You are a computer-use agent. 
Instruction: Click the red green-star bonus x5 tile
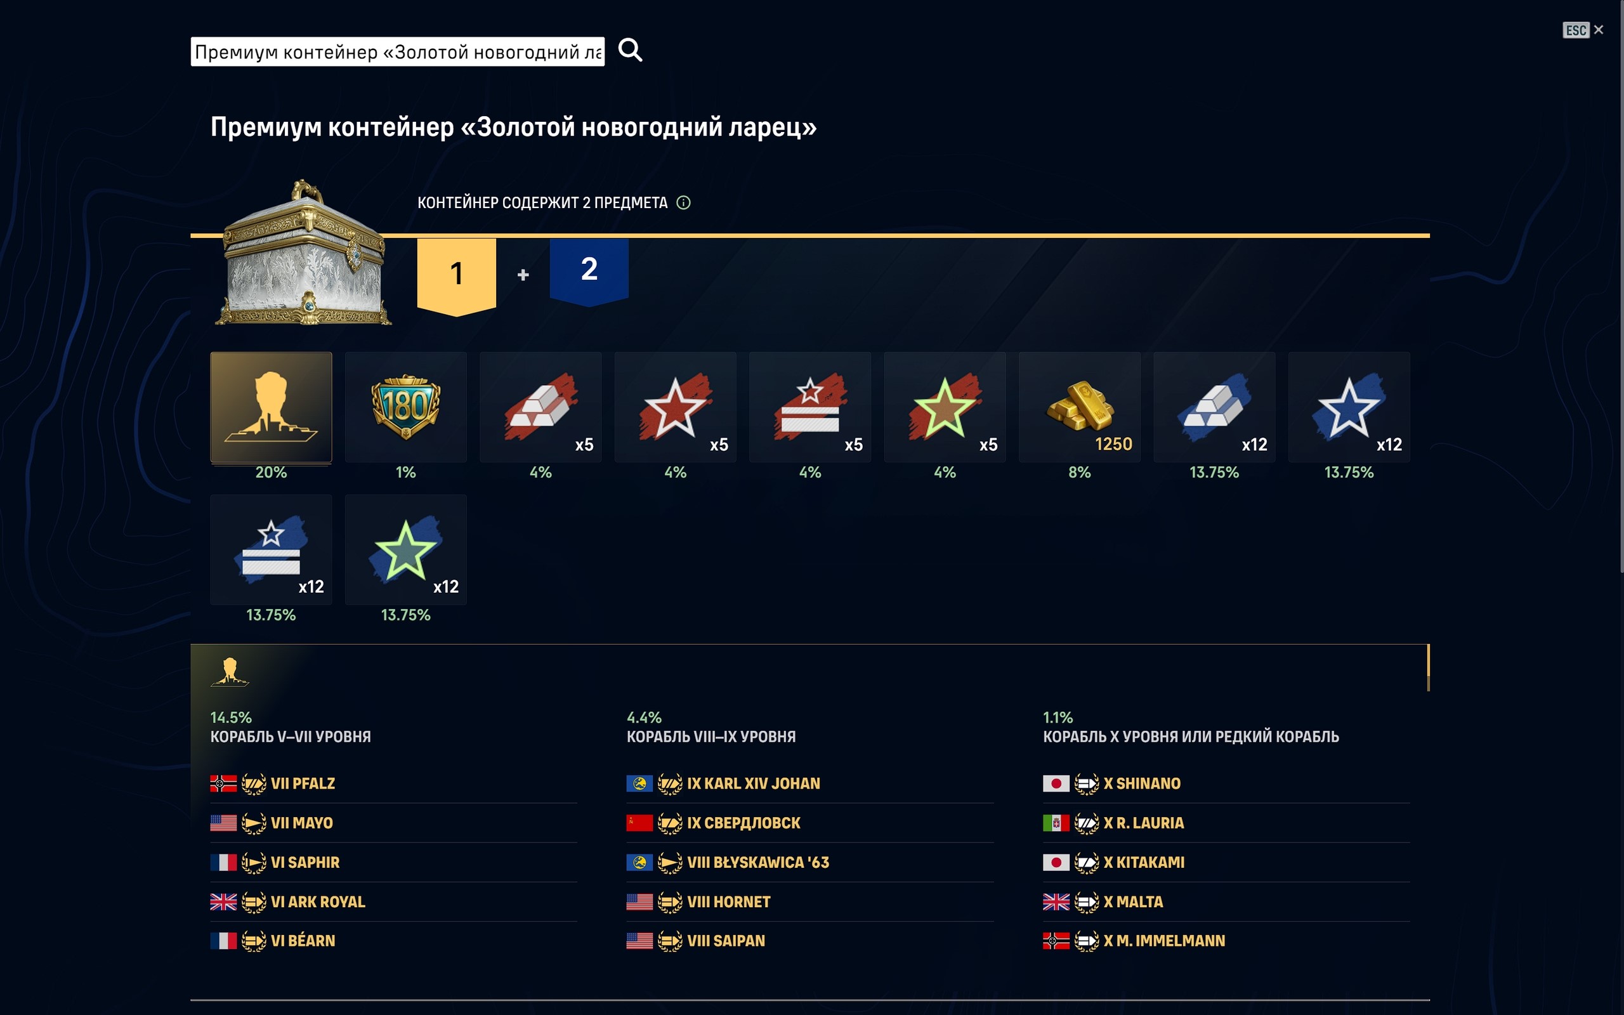tap(944, 407)
